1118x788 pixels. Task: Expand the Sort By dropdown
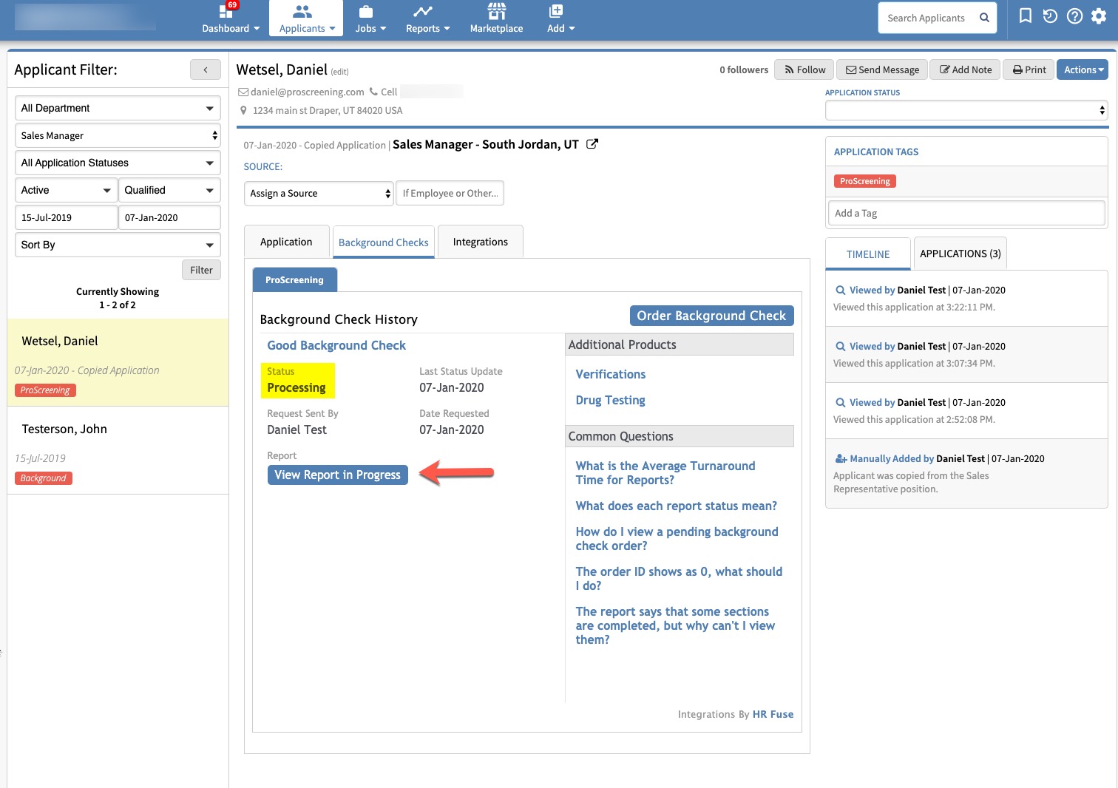click(118, 245)
